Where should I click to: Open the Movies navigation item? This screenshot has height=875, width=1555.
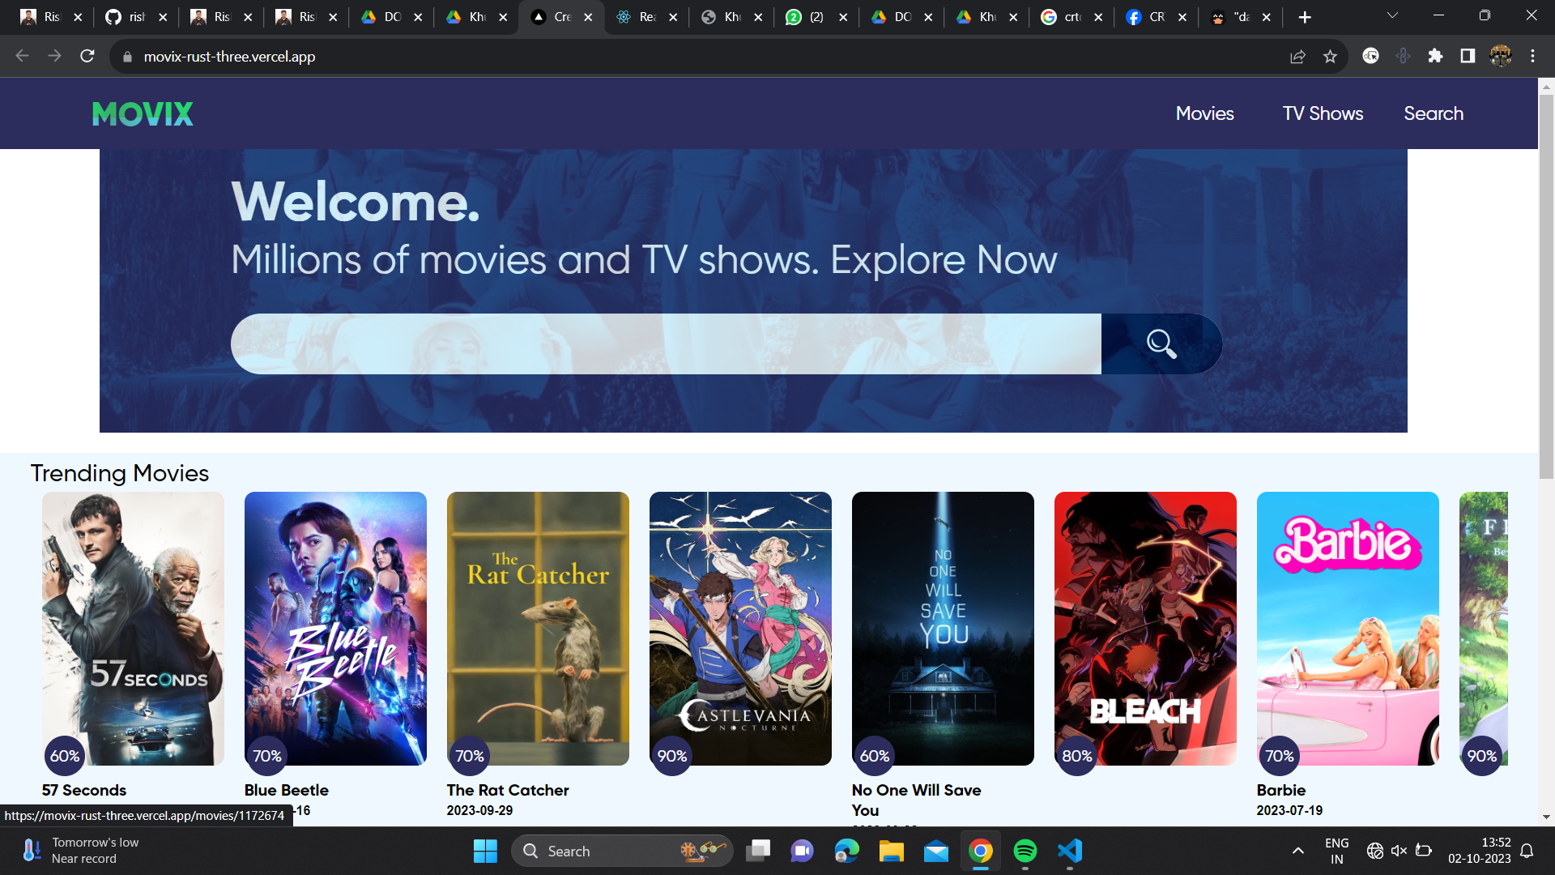coord(1204,113)
